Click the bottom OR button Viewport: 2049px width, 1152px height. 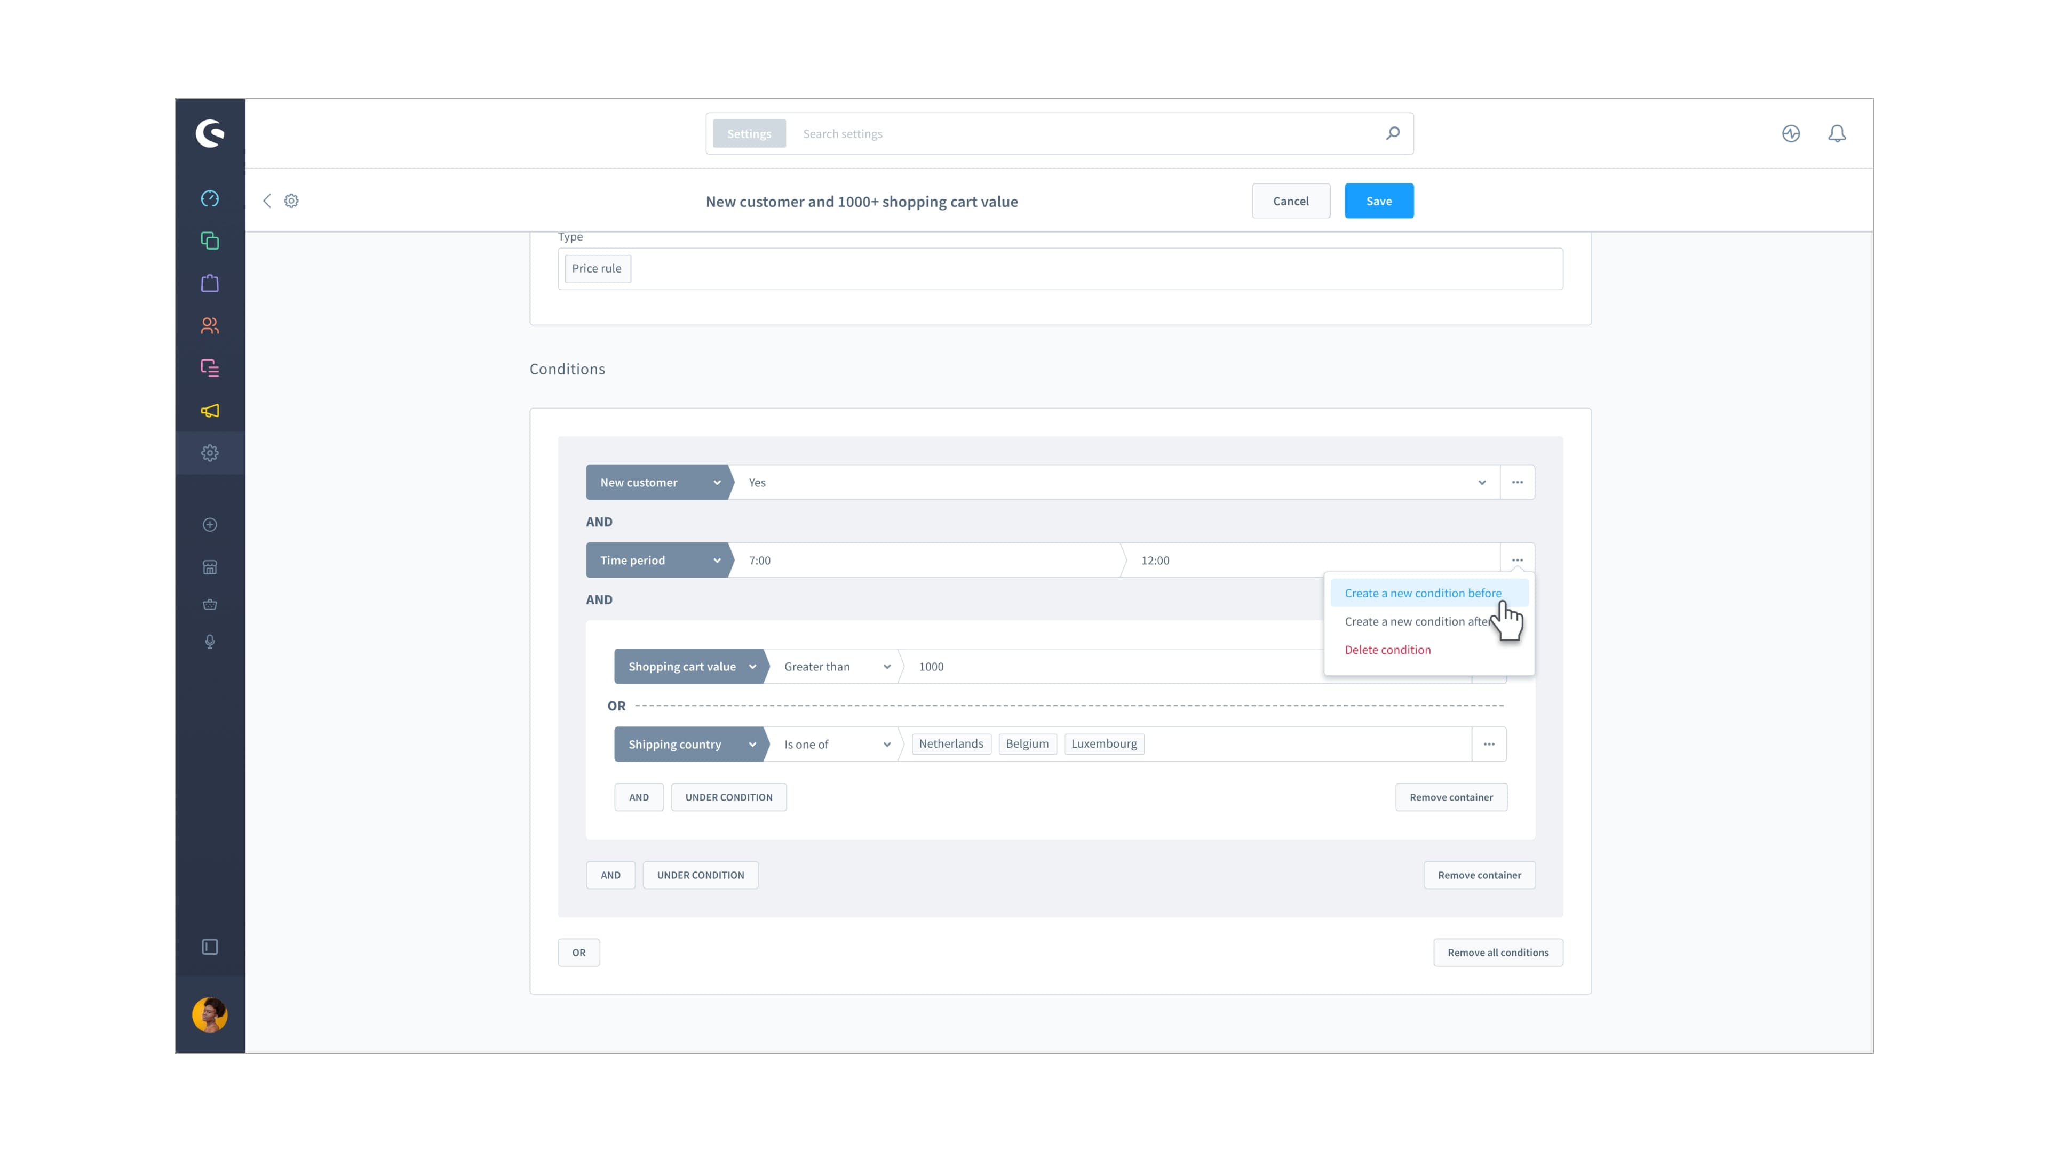pos(578,953)
